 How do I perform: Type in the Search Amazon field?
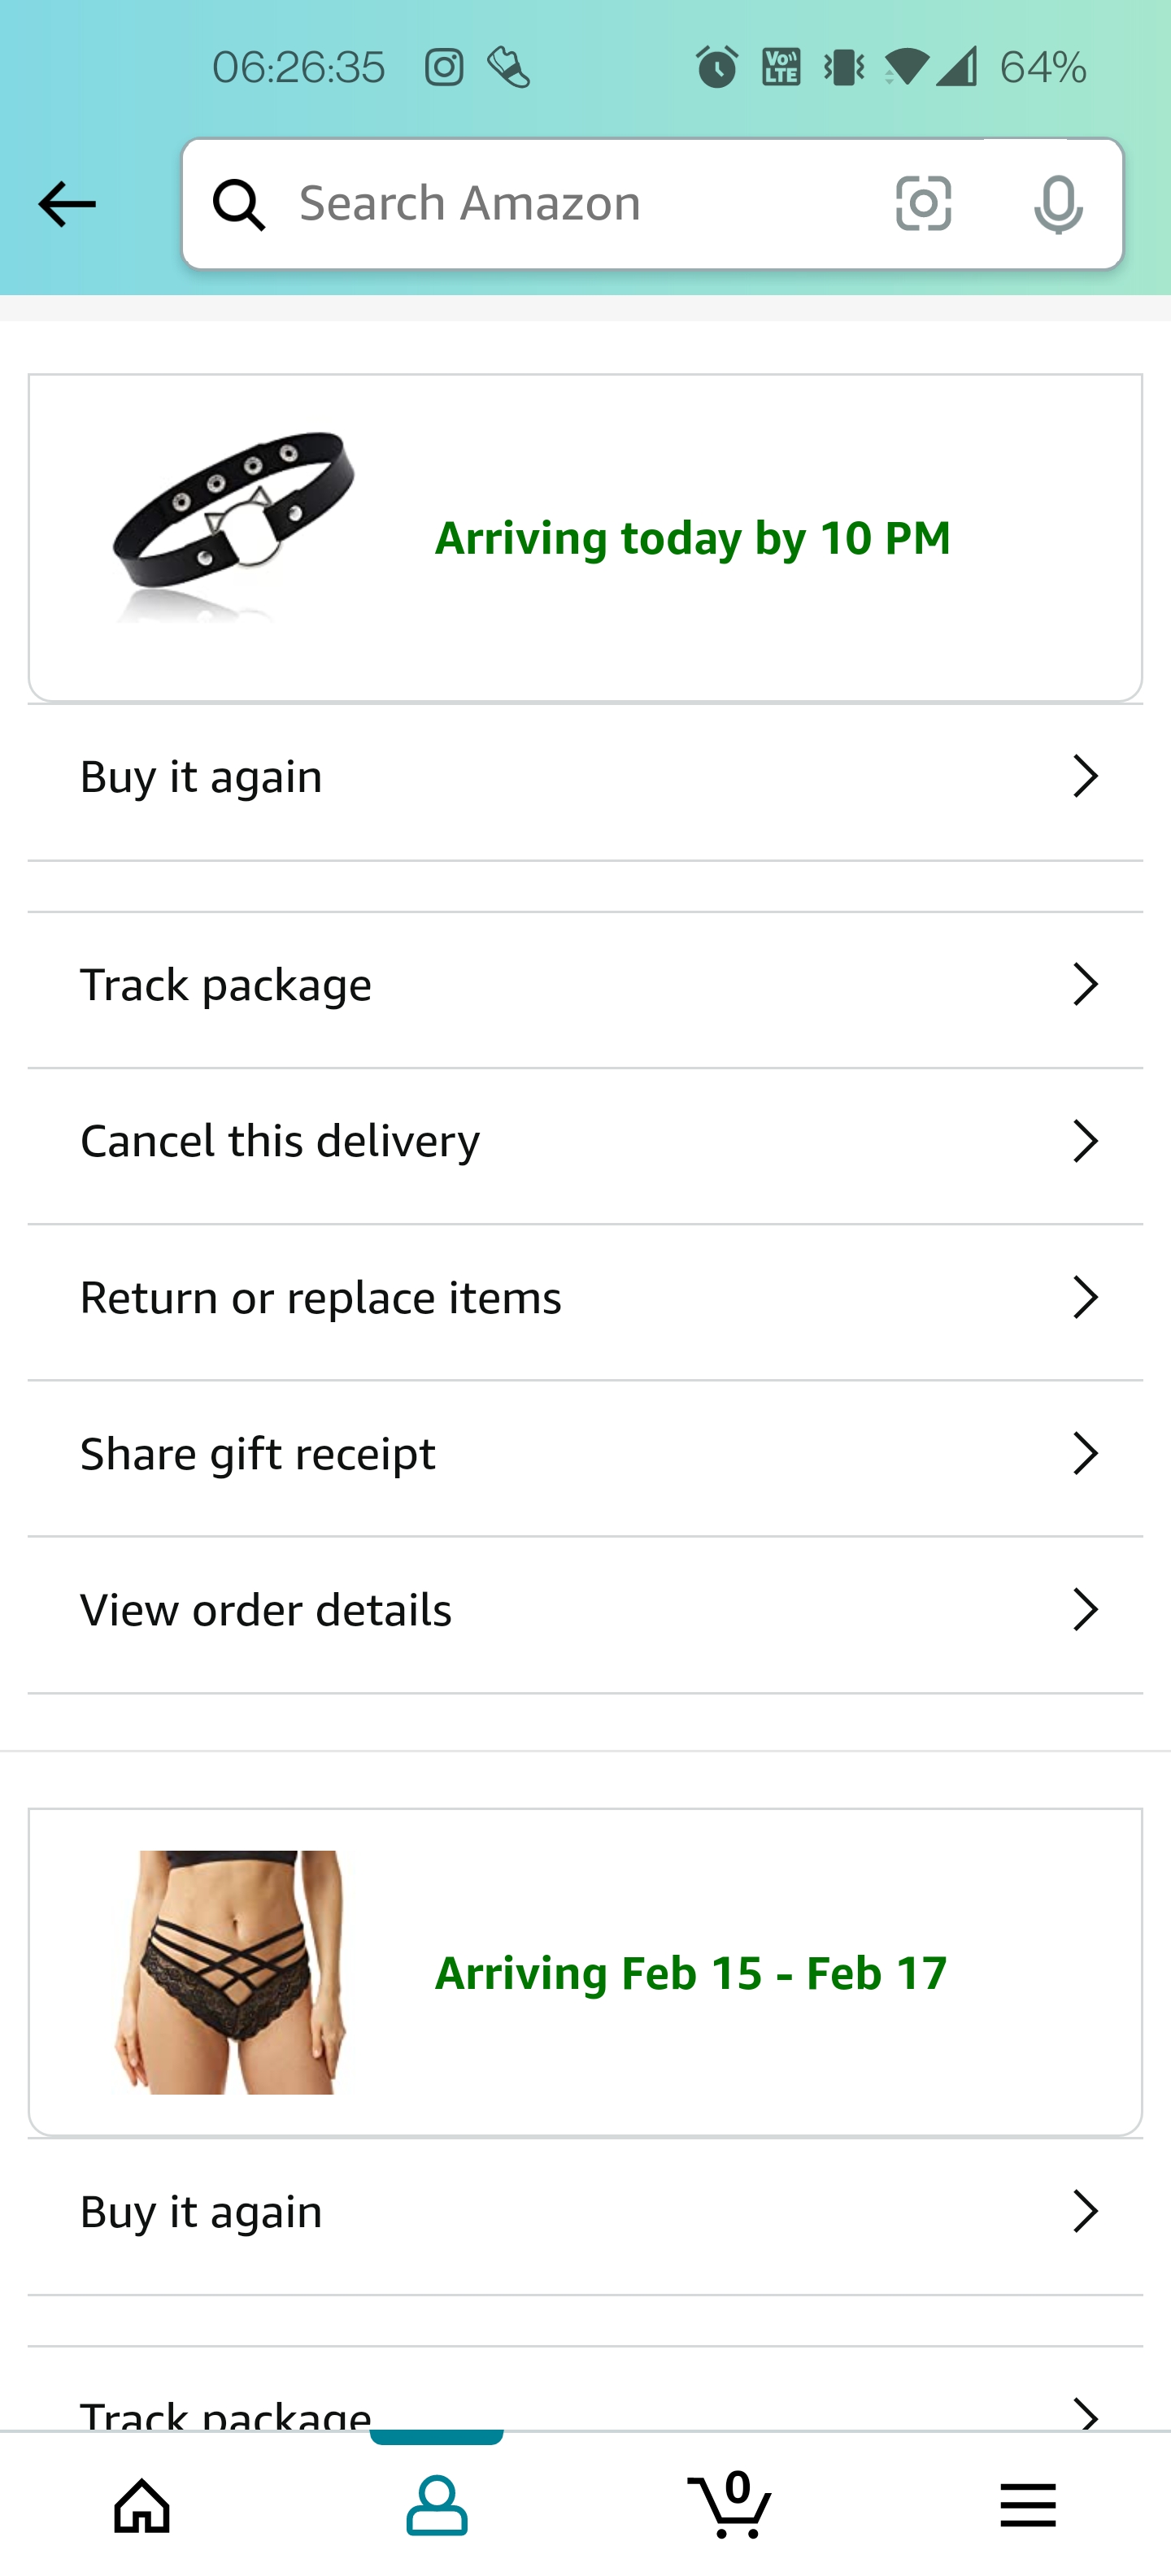[570, 204]
